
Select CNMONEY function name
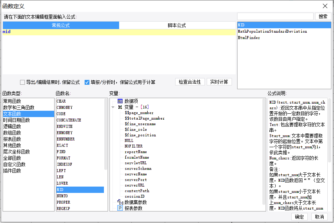[x=80, y=107]
